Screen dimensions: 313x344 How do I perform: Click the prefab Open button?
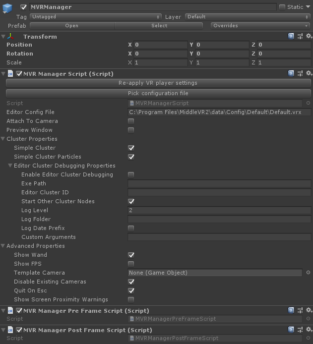click(72, 26)
